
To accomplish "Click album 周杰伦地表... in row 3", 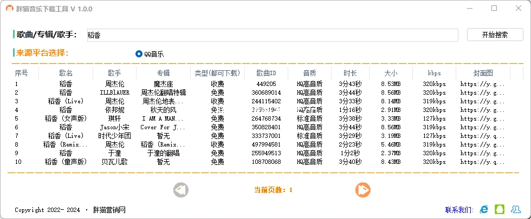I will click(163, 102).
